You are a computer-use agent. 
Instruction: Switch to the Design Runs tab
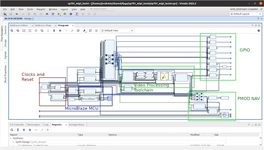click(x=76, y=125)
